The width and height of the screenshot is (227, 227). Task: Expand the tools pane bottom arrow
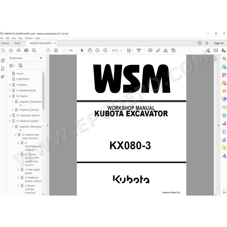pyautogui.click(x=224, y=192)
